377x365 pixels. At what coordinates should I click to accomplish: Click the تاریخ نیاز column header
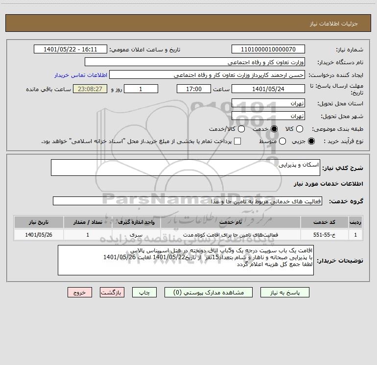click(39, 222)
